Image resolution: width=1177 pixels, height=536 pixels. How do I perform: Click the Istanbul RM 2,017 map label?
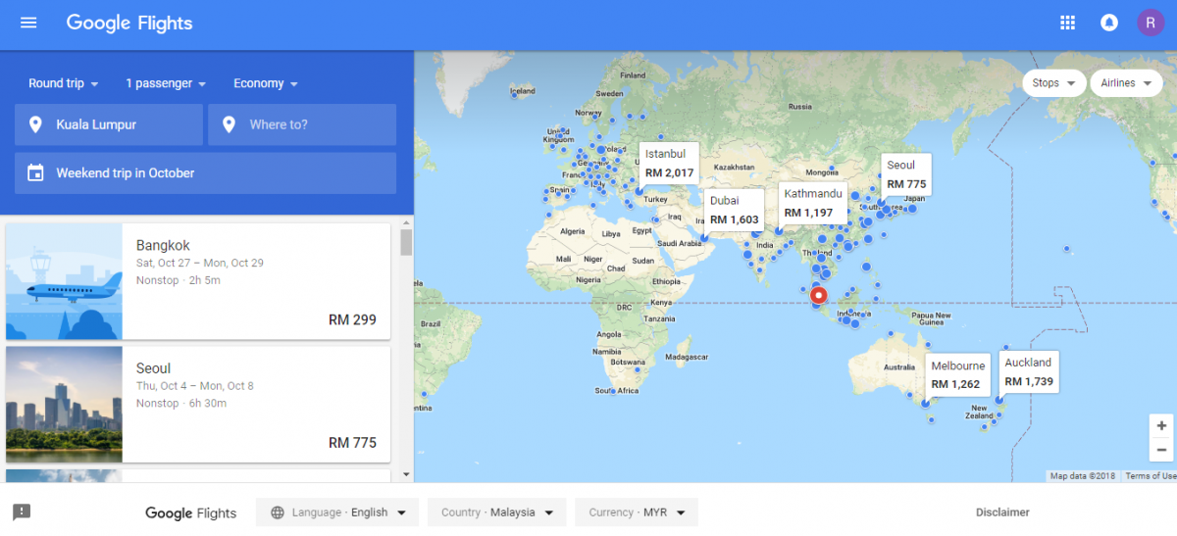coord(669,164)
